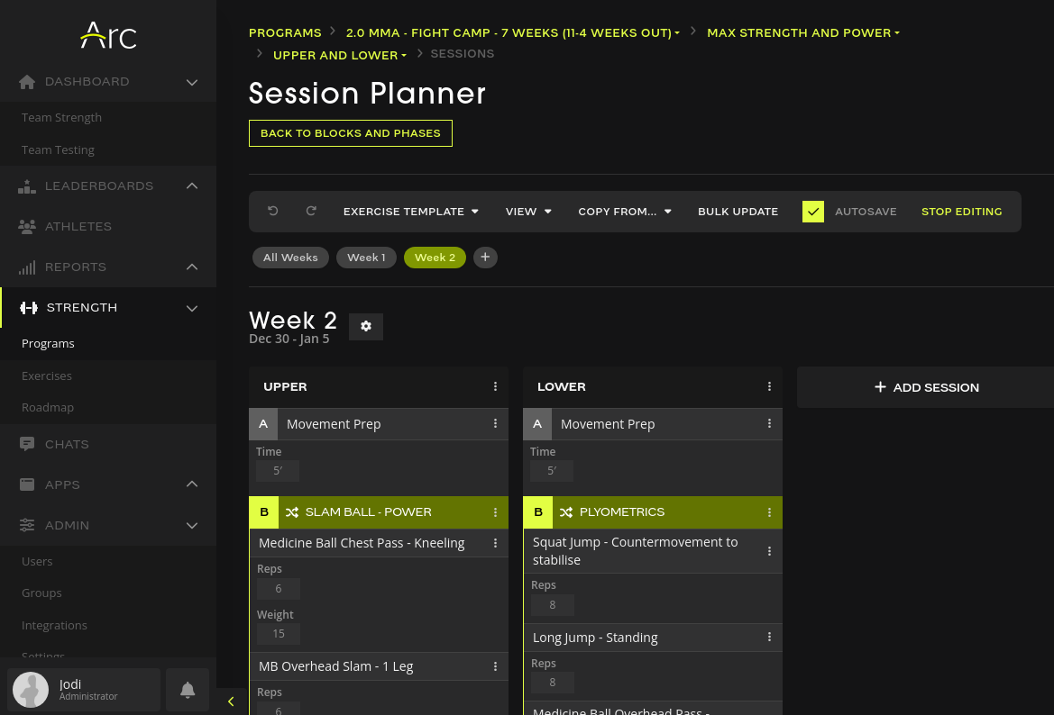
Task: Open Long Jump - Standing options menu
Action: coord(769,638)
